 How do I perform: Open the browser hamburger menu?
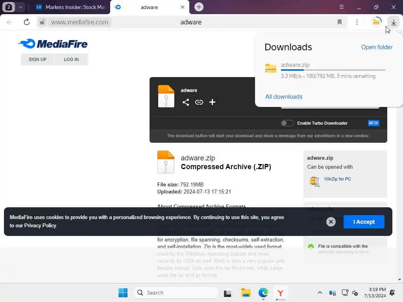(x=341, y=7)
